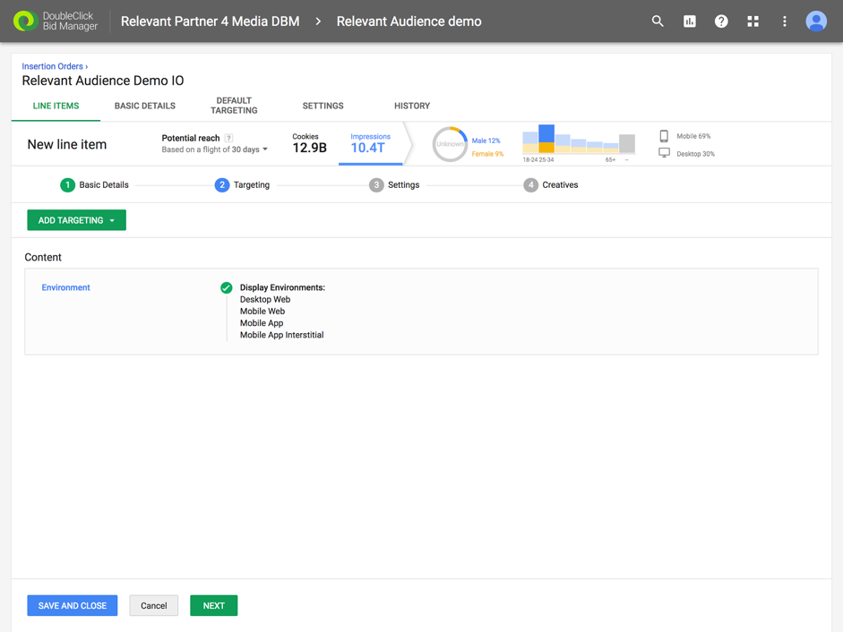
Task: Click Save and Close button
Action: pos(73,606)
